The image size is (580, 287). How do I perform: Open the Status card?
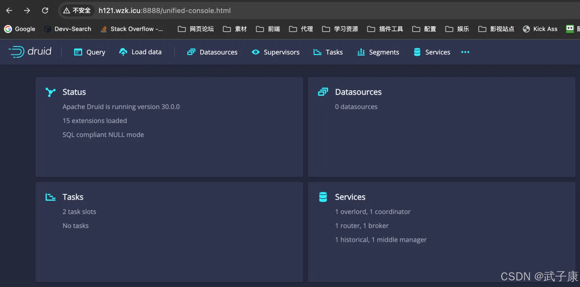click(x=169, y=127)
